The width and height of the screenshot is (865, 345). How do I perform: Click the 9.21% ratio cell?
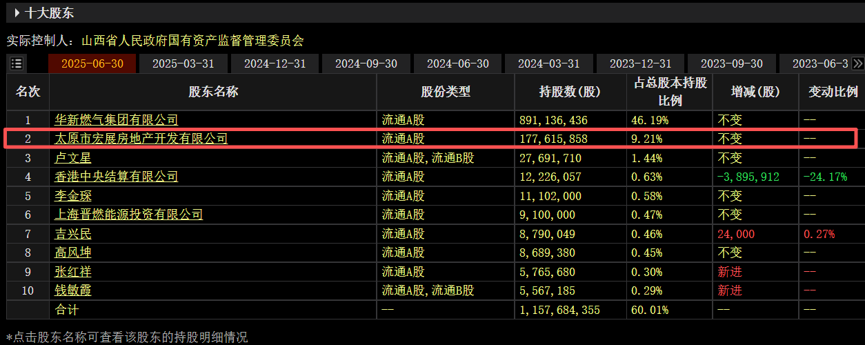point(647,139)
